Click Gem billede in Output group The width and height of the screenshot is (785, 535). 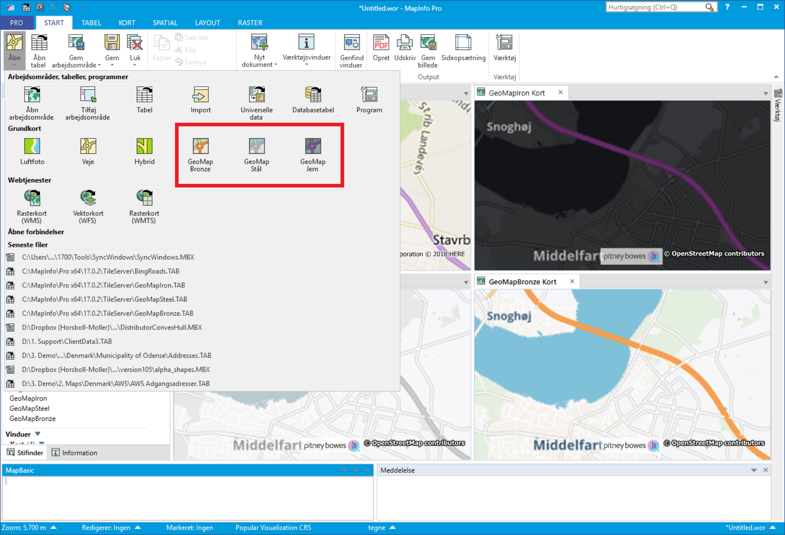point(428,50)
